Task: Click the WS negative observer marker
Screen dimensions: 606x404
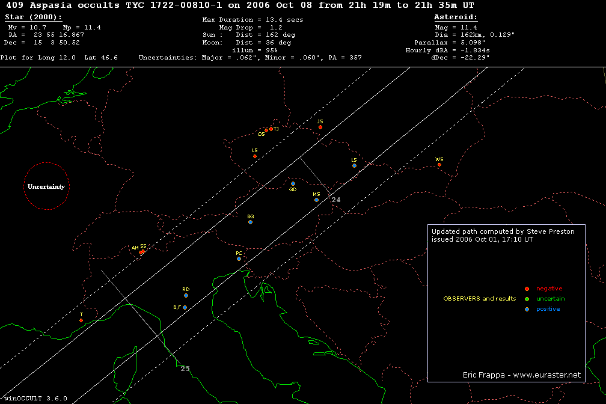Action: tap(439, 165)
